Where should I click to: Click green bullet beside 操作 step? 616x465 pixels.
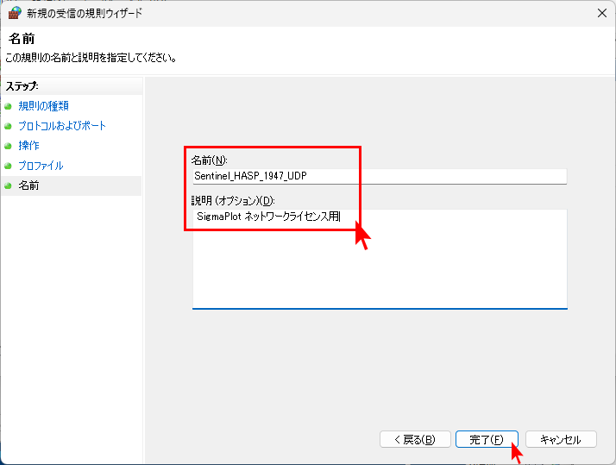pos(9,146)
